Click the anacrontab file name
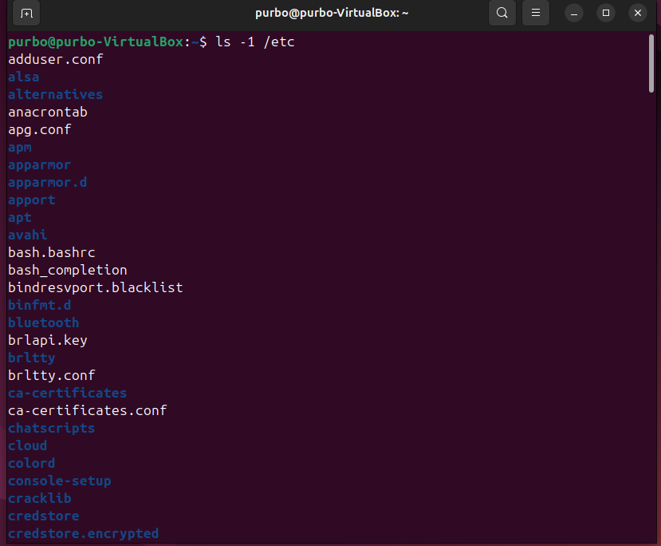Viewport: 661px width, 546px height. tap(48, 113)
